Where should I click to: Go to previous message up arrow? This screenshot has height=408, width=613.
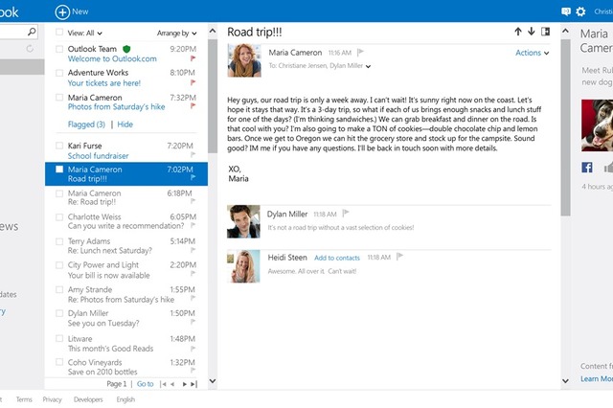(518, 32)
